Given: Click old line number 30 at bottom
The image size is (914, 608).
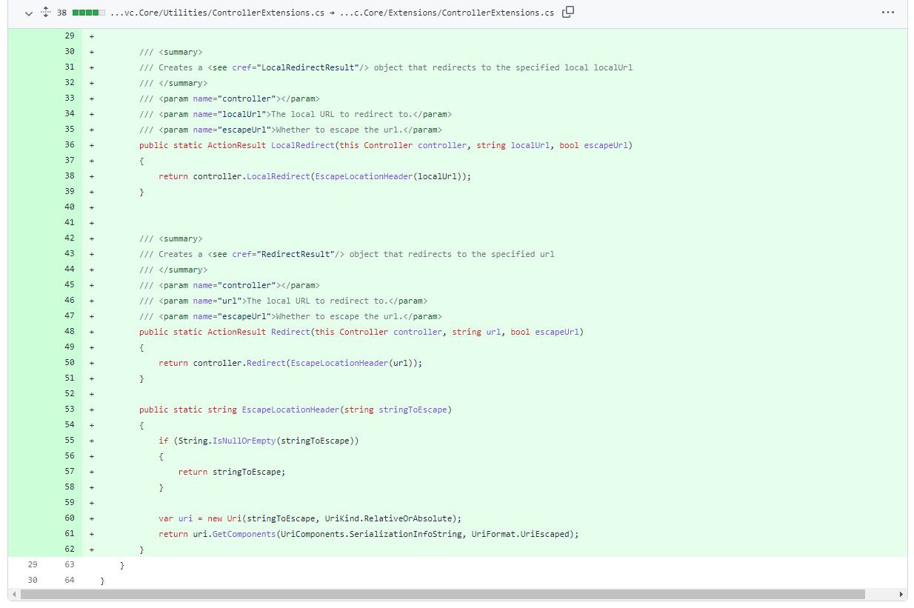Looking at the screenshot, I should coord(32,581).
